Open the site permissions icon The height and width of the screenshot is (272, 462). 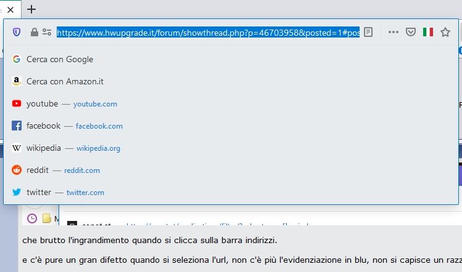click(47, 32)
